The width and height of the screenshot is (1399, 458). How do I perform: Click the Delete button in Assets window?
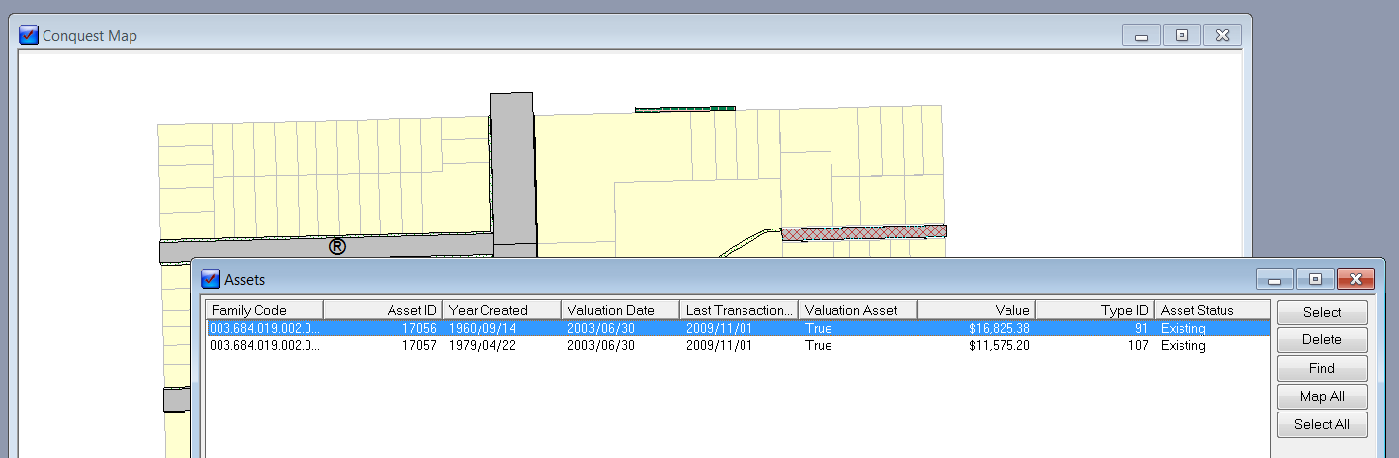(1322, 339)
